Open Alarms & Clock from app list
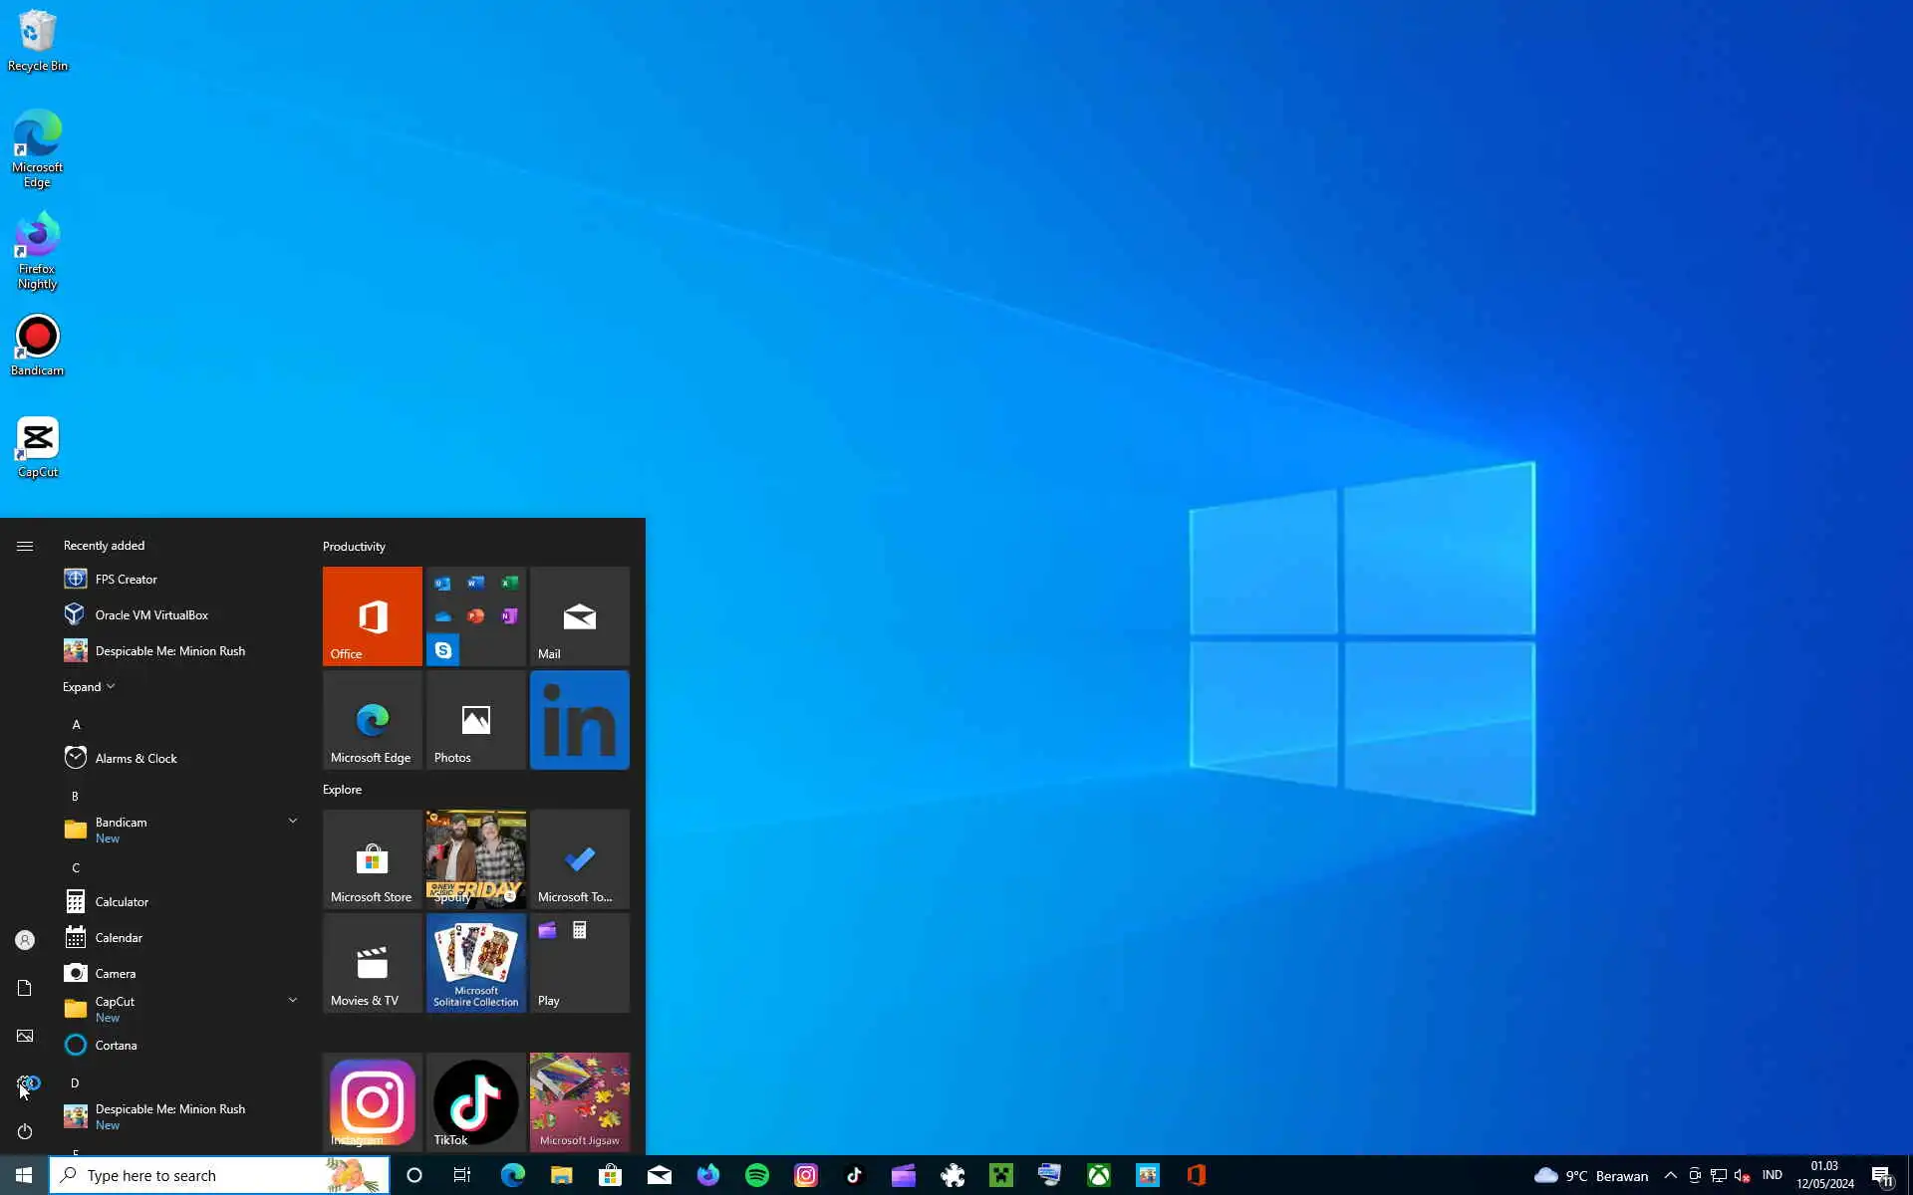 (x=136, y=759)
